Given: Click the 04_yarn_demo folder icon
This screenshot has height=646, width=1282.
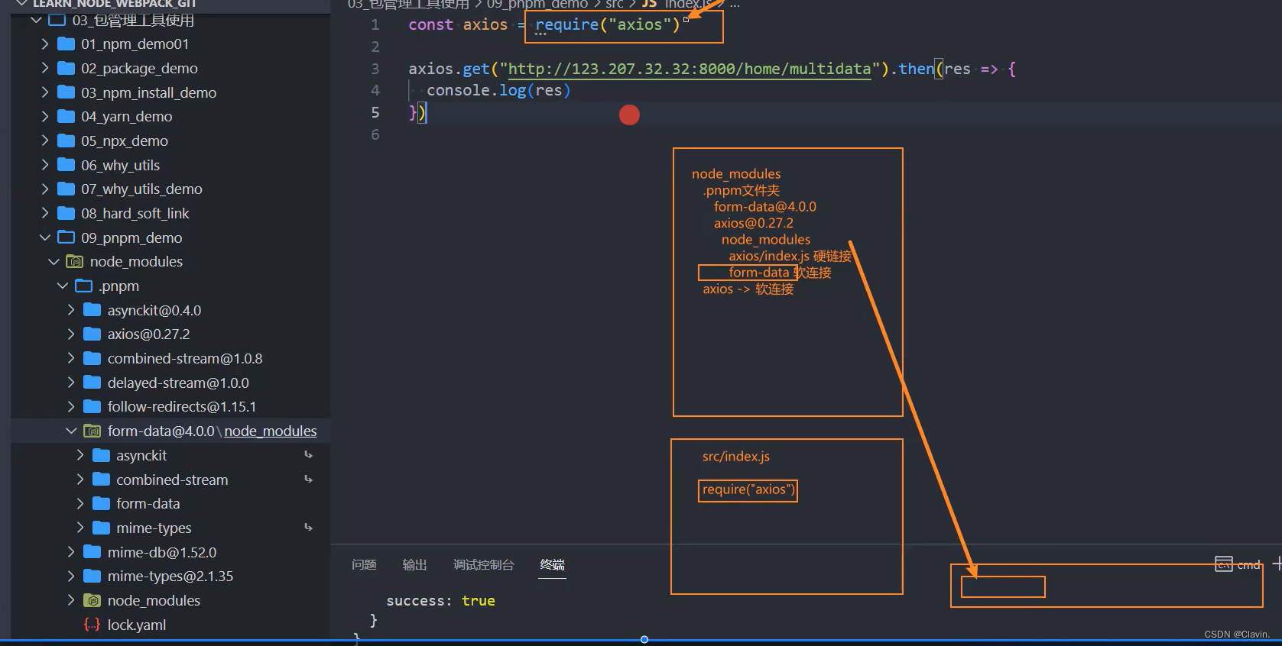Looking at the screenshot, I should click(x=67, y=117).
